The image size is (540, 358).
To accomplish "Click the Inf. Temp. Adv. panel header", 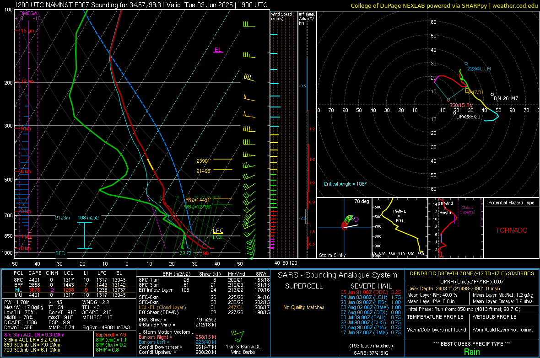I will pyautogui.click(x=307, y=19).
